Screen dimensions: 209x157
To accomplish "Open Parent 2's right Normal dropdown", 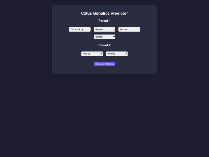I will tap(117, 53).
